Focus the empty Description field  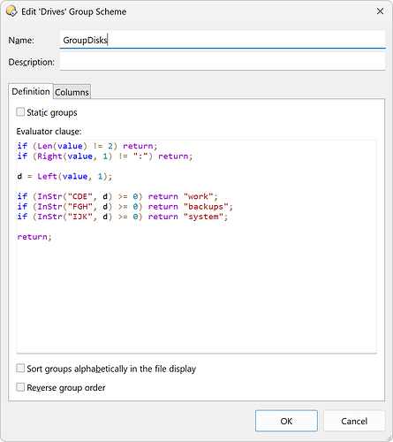[223, 62]
